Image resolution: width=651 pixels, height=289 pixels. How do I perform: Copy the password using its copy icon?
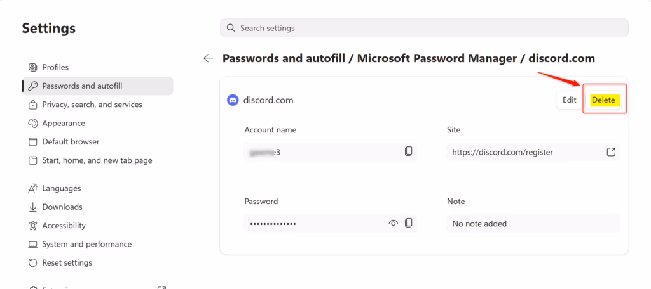pos(409,222)
